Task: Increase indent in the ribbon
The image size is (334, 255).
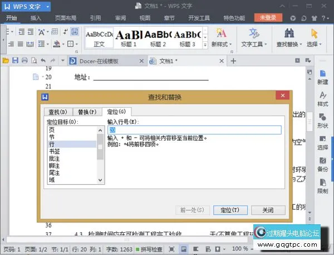Action: (x=31, y=32)
